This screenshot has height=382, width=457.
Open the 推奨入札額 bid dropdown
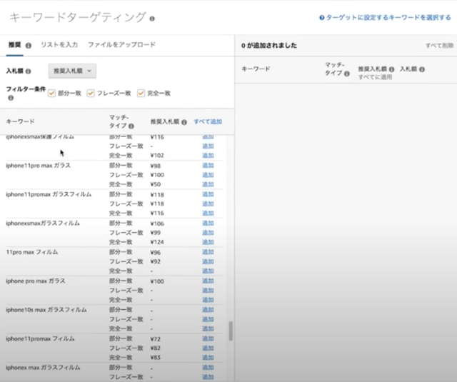72,71
